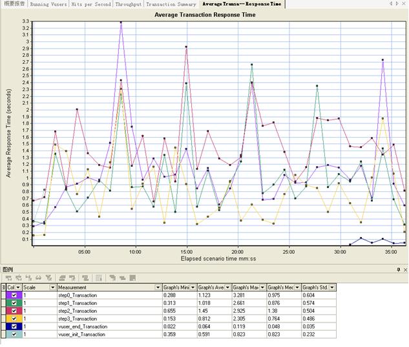
Task: Select the Throughput tab
Action: [128, 4]
